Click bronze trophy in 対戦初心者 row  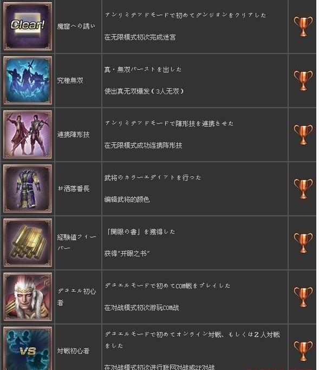[x=303, y=351]
